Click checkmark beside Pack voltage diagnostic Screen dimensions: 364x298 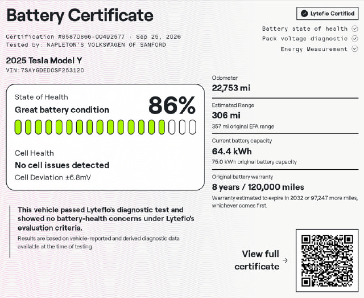[354, 39]
